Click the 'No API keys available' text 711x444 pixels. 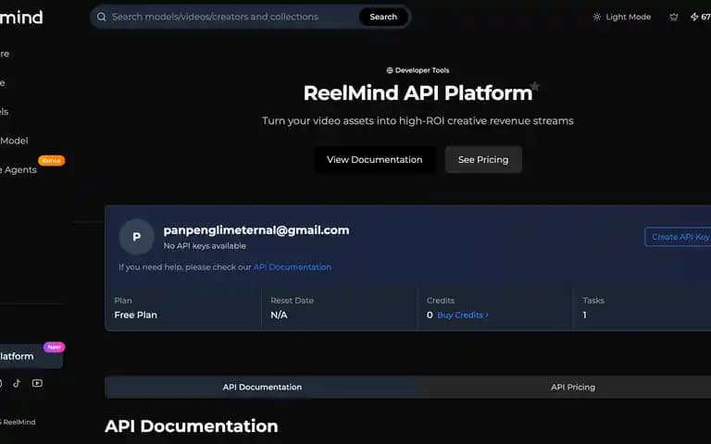coord(205,245)
